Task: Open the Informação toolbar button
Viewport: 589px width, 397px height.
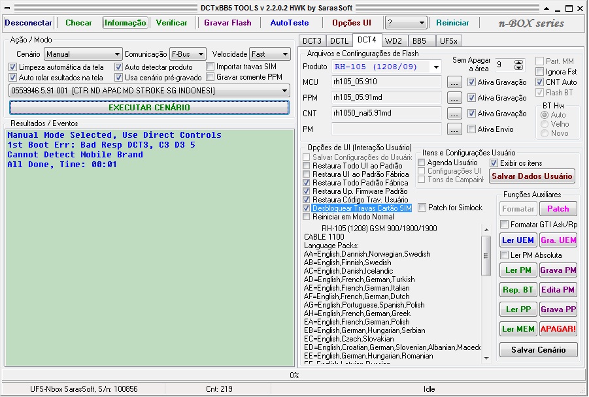Action: pyautogui.click(x=125, y=23)
